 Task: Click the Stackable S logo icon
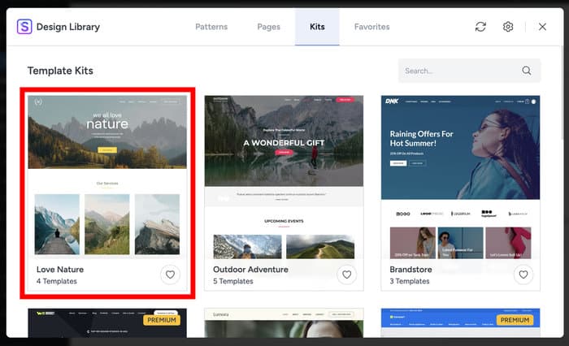coord(24,27)
